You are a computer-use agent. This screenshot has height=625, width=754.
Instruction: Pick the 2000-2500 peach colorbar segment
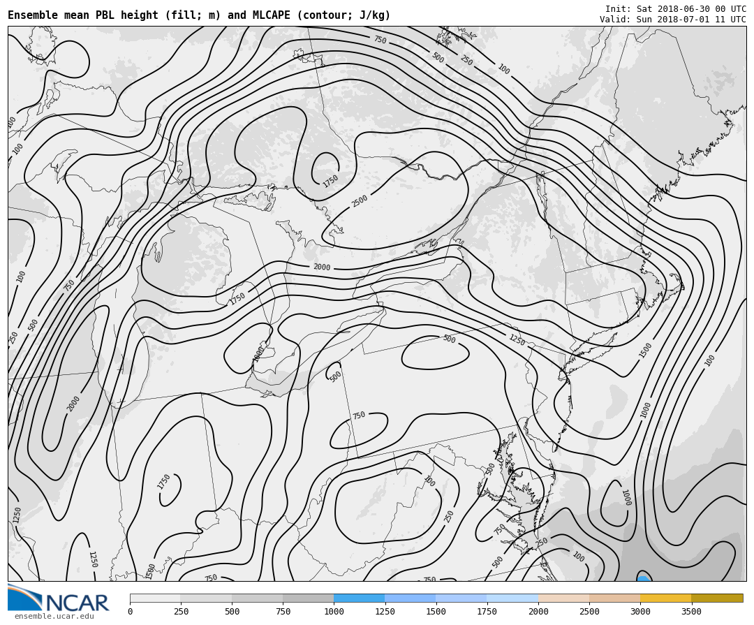tap(563, 598)
